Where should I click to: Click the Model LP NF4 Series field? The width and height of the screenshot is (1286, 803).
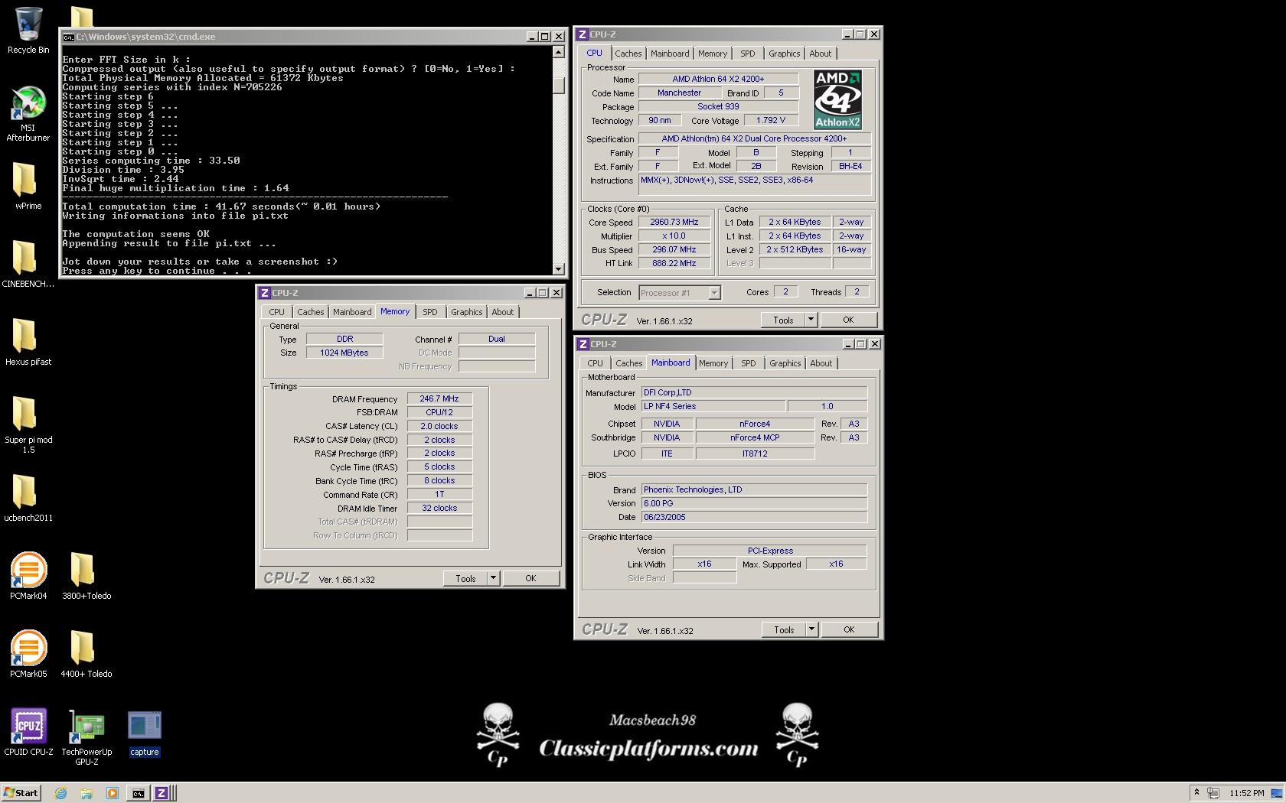tap(713, 406)
